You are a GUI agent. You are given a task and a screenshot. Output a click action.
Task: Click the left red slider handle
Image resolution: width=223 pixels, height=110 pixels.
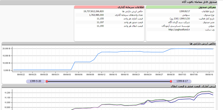click(47, 81)
